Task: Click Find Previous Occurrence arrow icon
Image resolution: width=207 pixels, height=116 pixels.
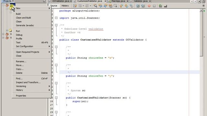Action: click(100, 6)
